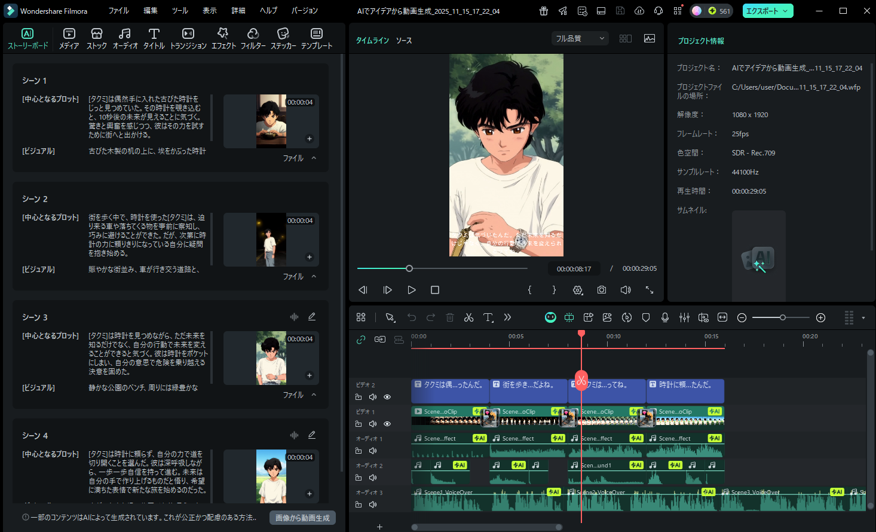This screenshot has width=876, height=532.
Task: Edit シーン 3 with the pencil button
Action: tap(311, 316)
